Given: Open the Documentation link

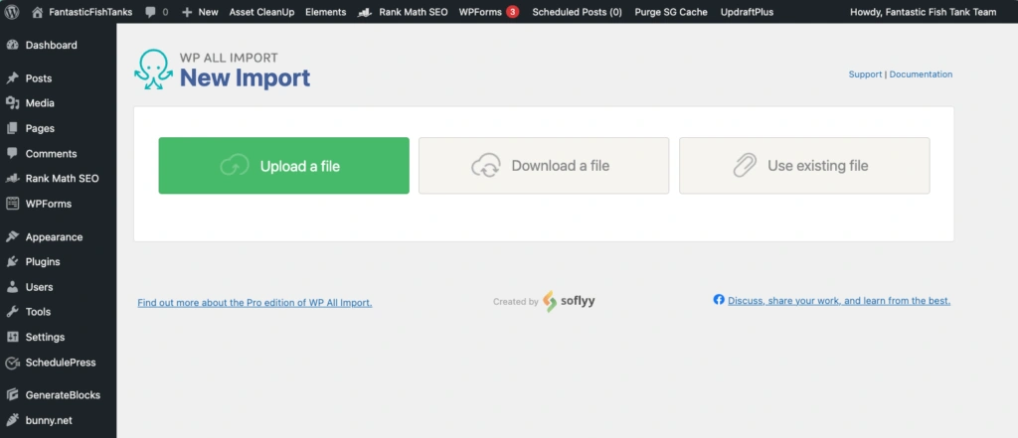Looking at the screenshot, I should pos(921,74).
